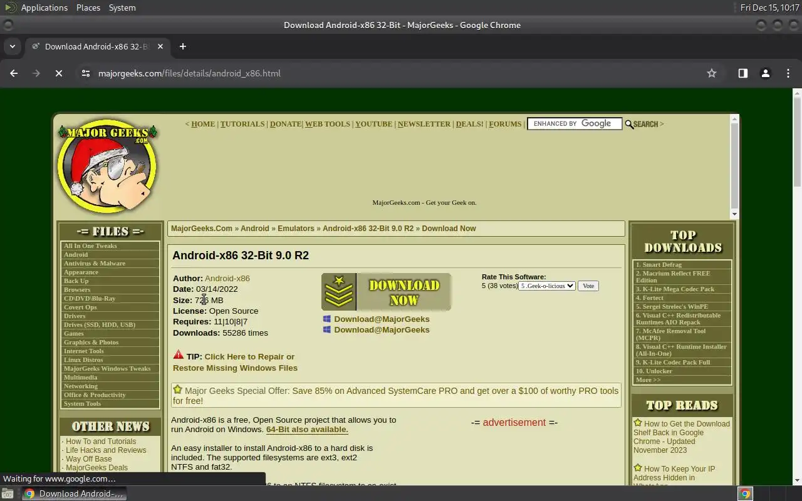Open WEB TOOLS in top navigation
Image resolution: width=802 pixels, height=501 pixels.
(328, 124)
